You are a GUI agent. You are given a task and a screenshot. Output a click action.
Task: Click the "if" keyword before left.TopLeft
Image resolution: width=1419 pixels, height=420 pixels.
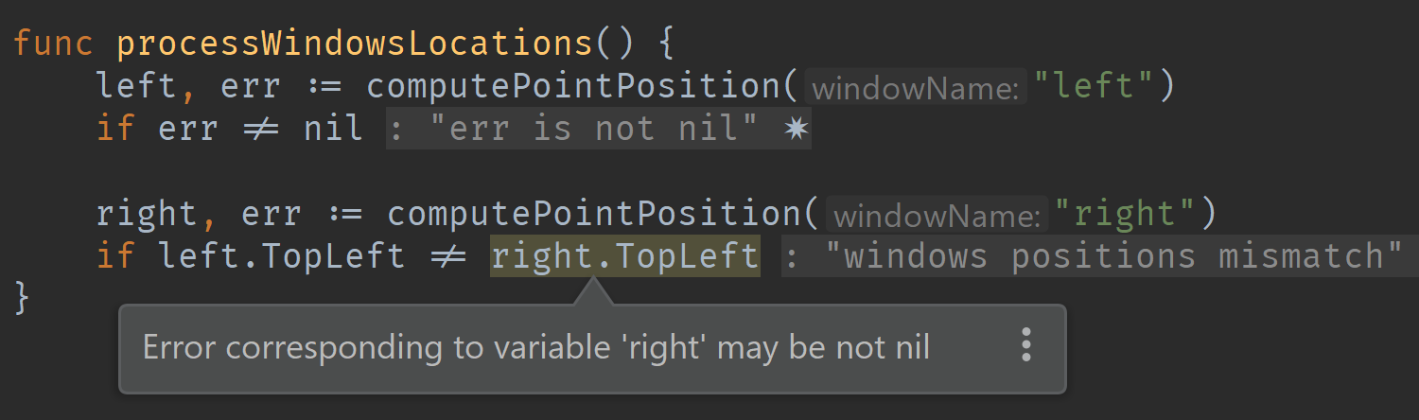[x=116, y=256]
